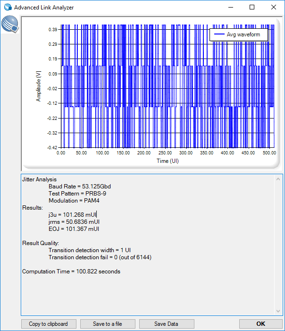Click the EOJ result line
This screenshot has height=331, width=285.
74,229
